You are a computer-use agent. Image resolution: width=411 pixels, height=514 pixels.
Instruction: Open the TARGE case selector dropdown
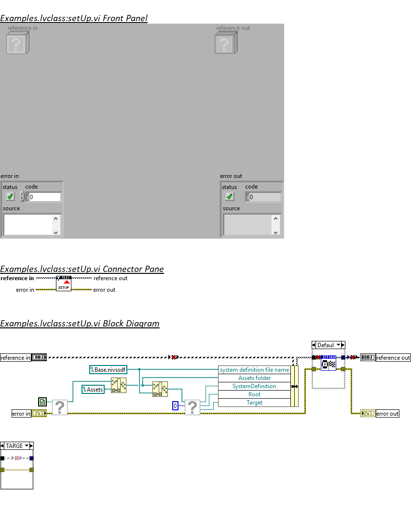click(27, 446)
